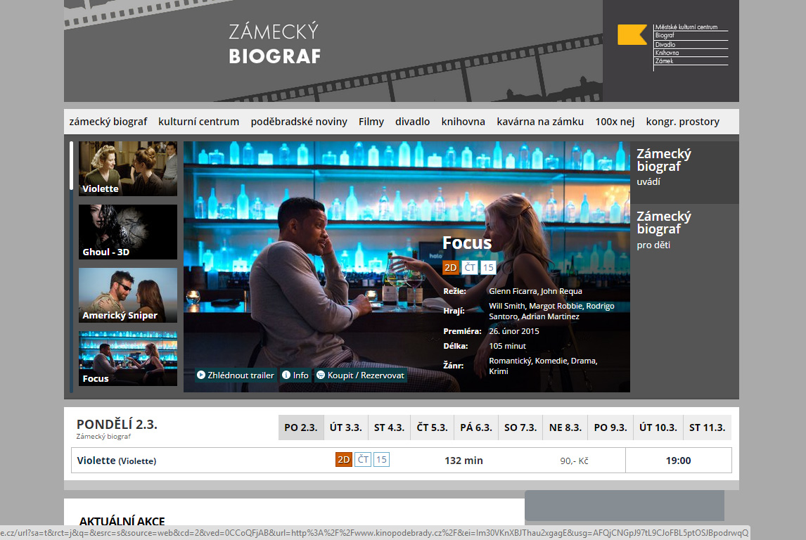Click the Zhlédnout trailer button text
The height and width of the screenshot is (540, 806).
coord(241,375)
